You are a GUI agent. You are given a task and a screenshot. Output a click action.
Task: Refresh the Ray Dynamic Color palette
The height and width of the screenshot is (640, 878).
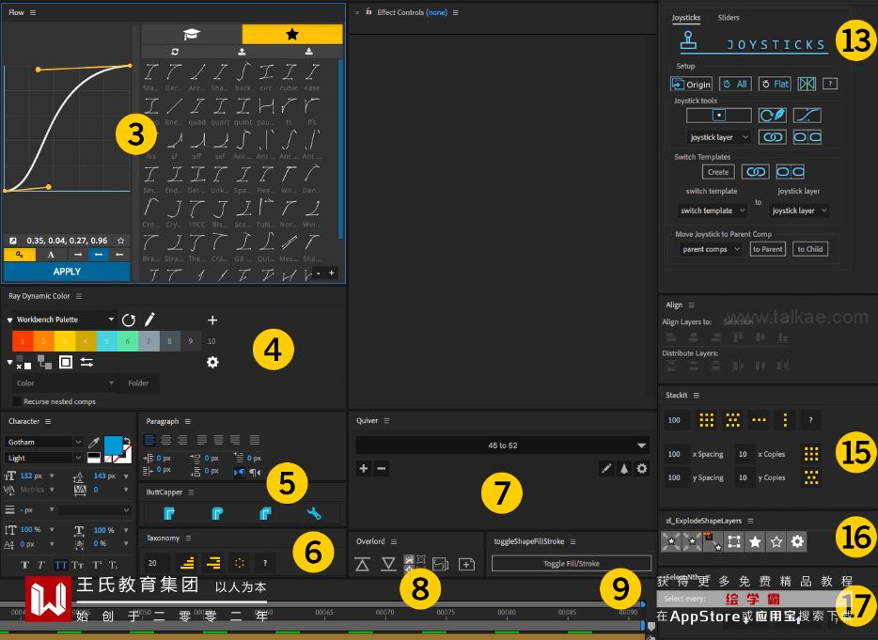coord(129,320)
